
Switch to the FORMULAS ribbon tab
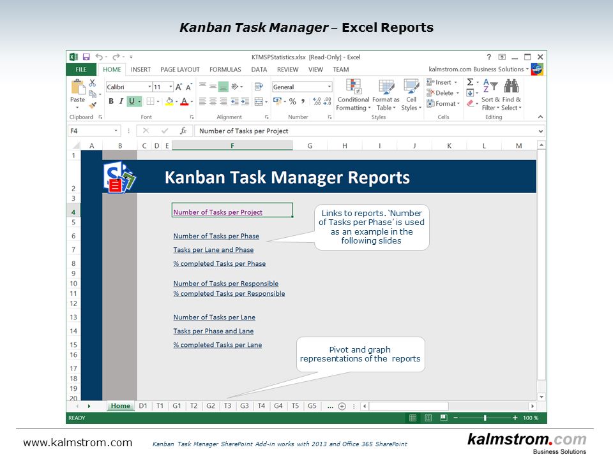point(225,69)
